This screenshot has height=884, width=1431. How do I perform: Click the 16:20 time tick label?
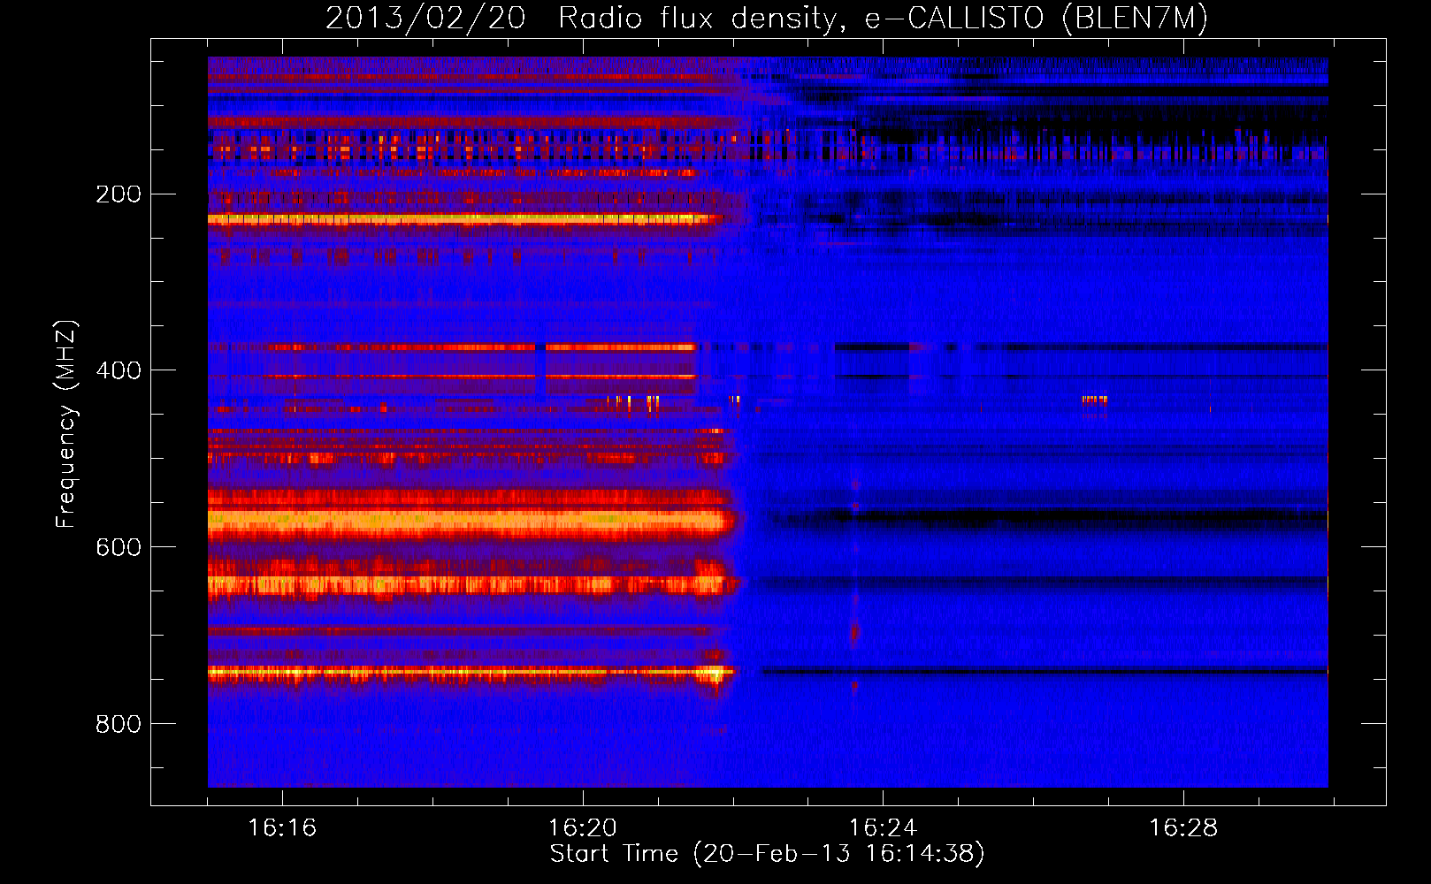(x=582, y=828)
